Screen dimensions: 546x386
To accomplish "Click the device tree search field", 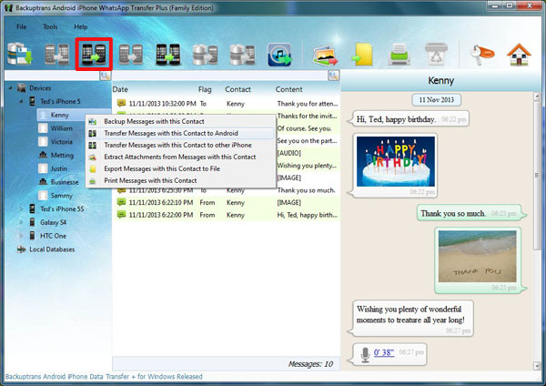I will coord(52,76).
